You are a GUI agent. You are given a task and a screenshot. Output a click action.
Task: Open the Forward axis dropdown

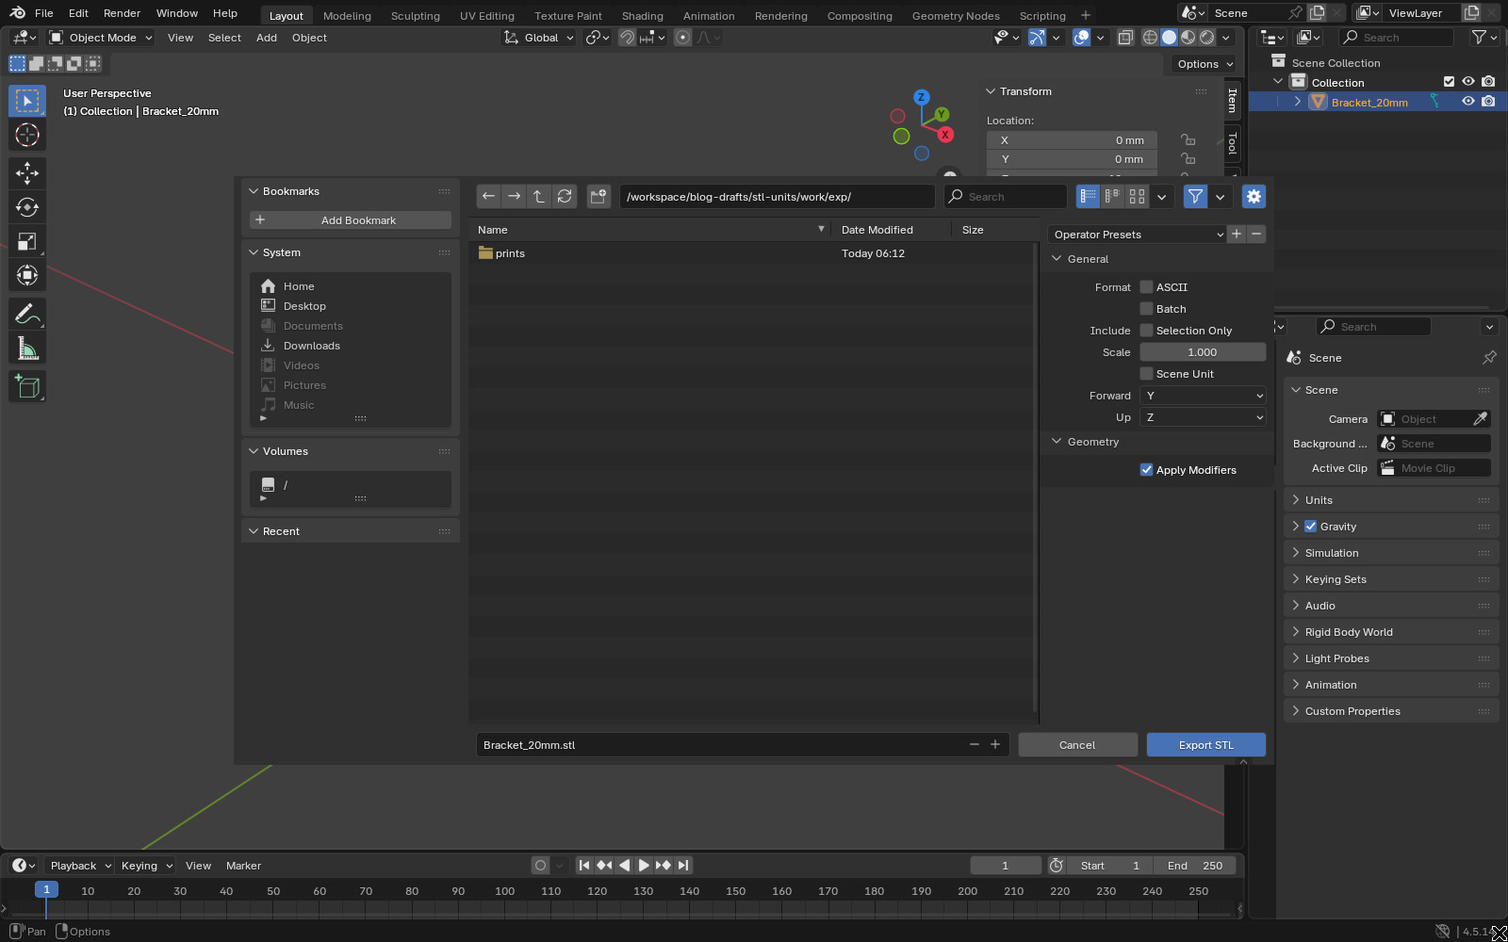(x=1203, y=396)
